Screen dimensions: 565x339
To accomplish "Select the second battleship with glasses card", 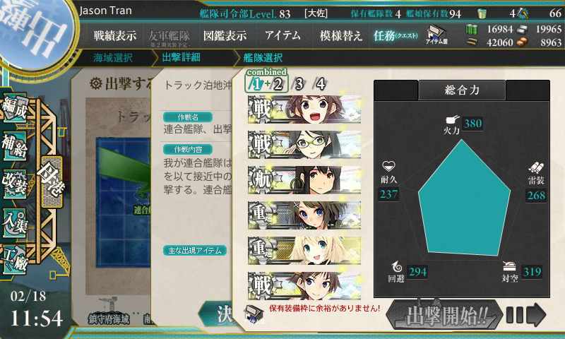I will [x=304, y=145].
